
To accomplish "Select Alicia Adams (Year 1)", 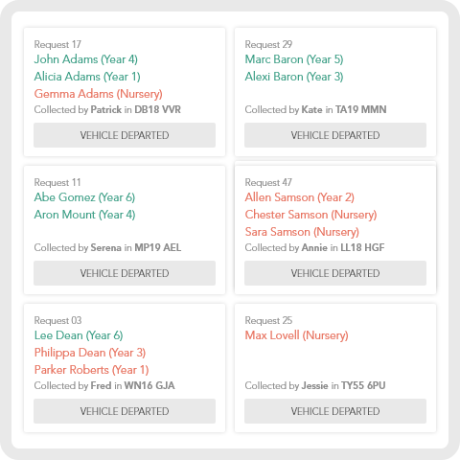I will (87, 77).
